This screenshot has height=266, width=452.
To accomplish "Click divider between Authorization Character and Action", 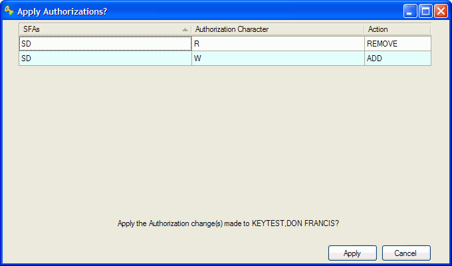I will 364,29.
